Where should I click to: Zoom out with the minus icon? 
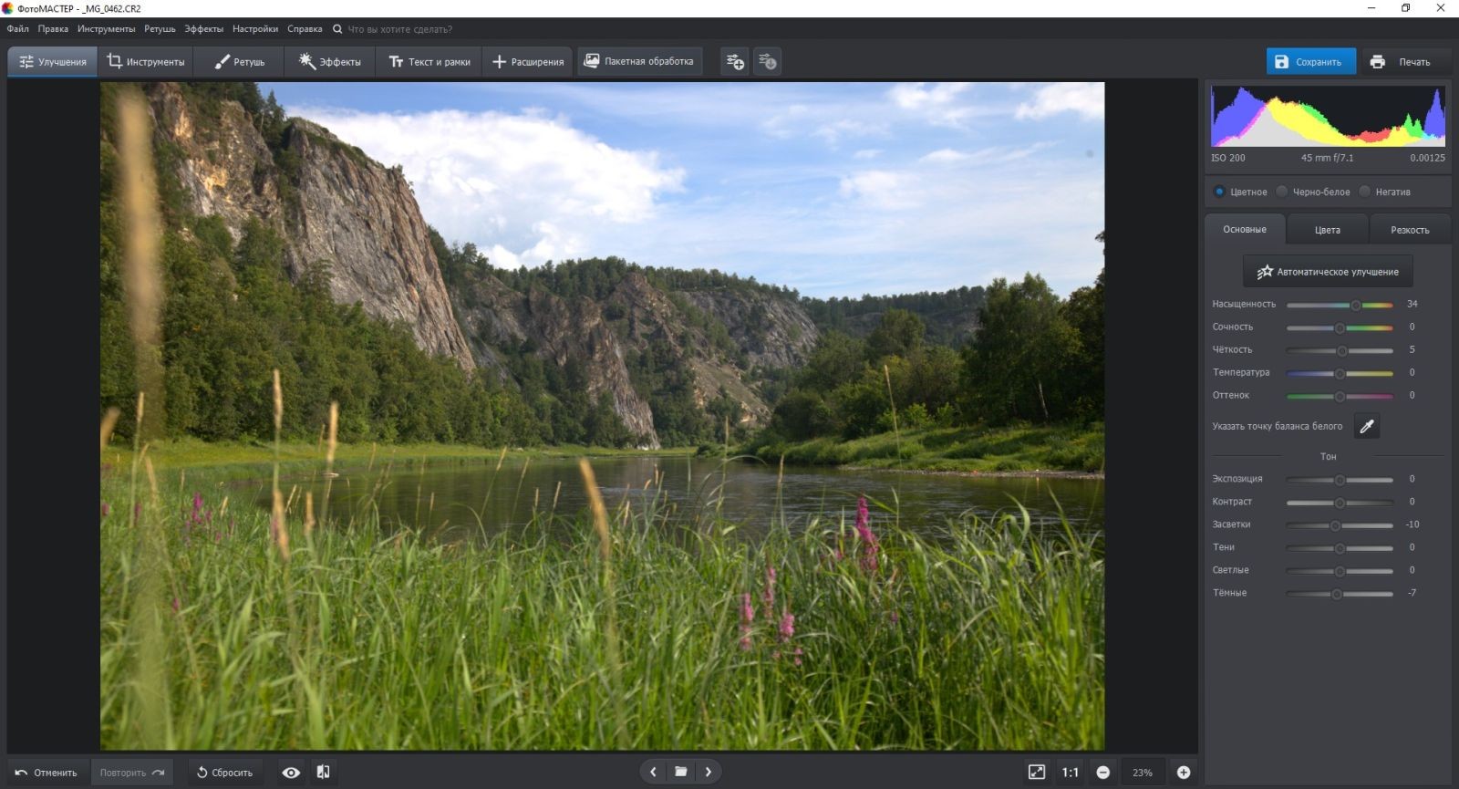click(x=1102, y=773)
